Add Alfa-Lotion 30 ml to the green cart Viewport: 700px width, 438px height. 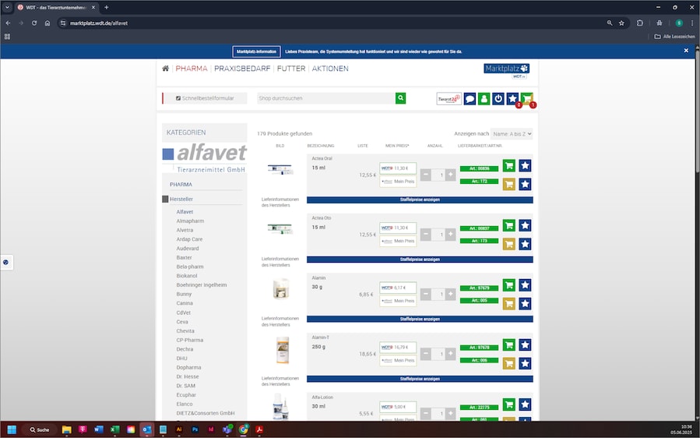(x=509, y=404)
